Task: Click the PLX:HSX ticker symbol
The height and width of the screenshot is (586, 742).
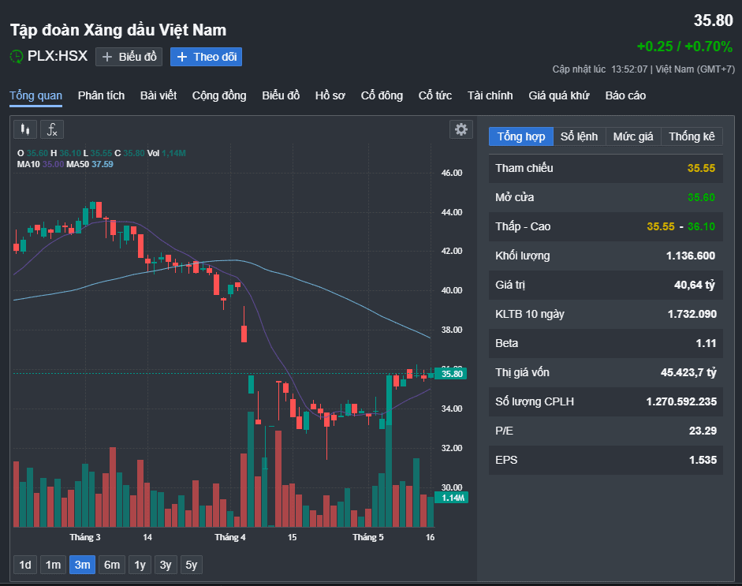Action: click(58, 56)
